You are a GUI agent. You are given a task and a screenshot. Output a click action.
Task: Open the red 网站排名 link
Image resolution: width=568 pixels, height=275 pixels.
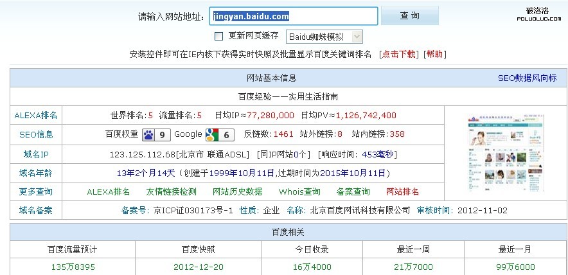pos(402,191)
